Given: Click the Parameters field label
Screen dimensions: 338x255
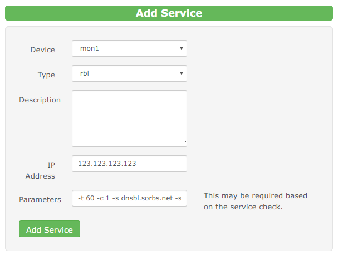Looking at the screenshot, I should pyautogui.click(x=40, y=199).
